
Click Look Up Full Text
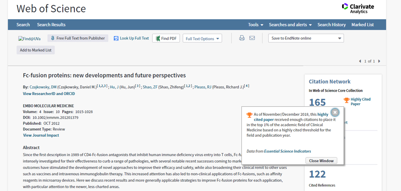coord(131,38)
